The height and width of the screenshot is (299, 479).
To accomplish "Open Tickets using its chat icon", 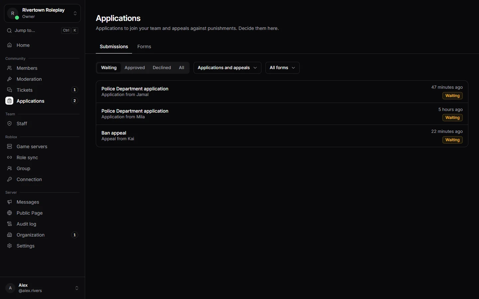I will [10, 90].
